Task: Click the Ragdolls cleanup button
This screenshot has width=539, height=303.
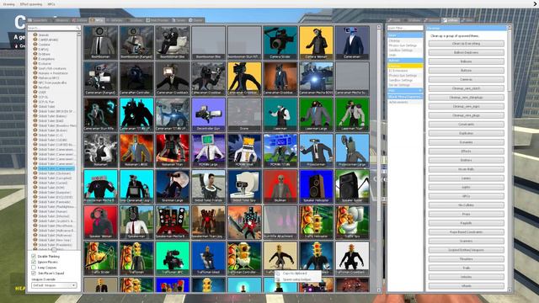Action: click(x=466, y=223)
